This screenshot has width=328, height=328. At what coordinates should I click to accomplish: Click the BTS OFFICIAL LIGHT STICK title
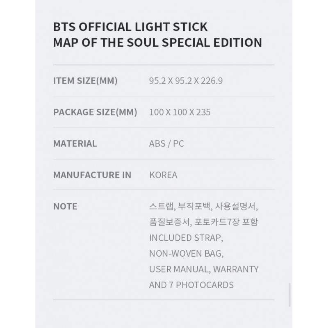(130, 27)
